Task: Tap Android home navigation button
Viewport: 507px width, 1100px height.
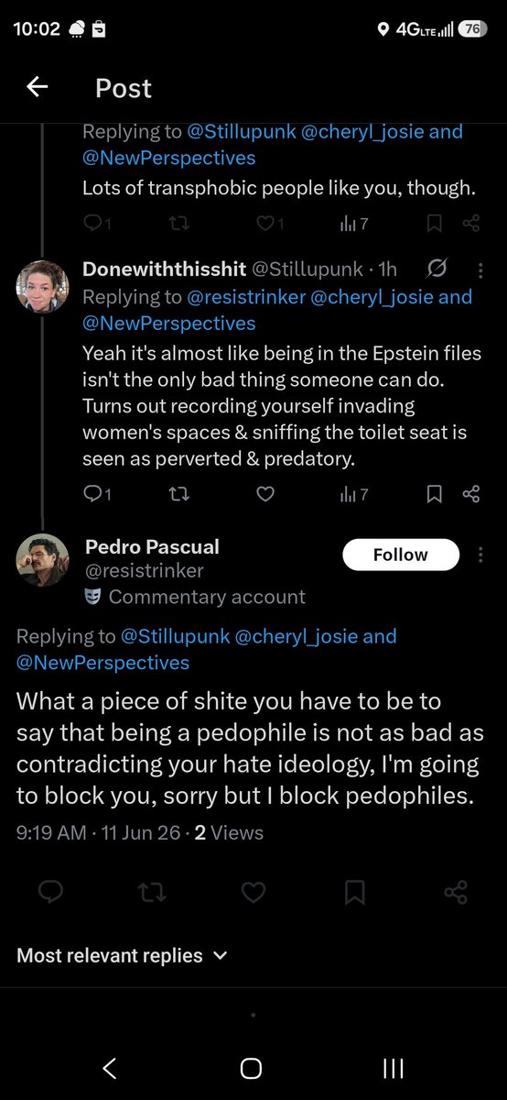Action: click(251, 1068)
